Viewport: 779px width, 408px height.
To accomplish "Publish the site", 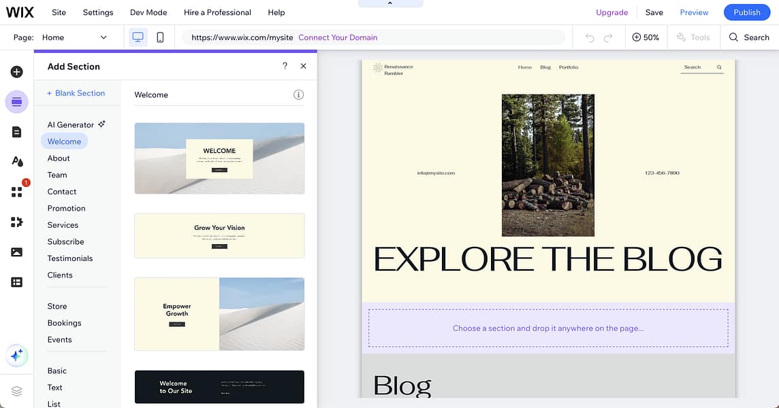I will coord(746,12).
